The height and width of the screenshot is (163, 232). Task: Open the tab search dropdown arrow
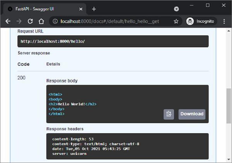(x=176, y=9)
